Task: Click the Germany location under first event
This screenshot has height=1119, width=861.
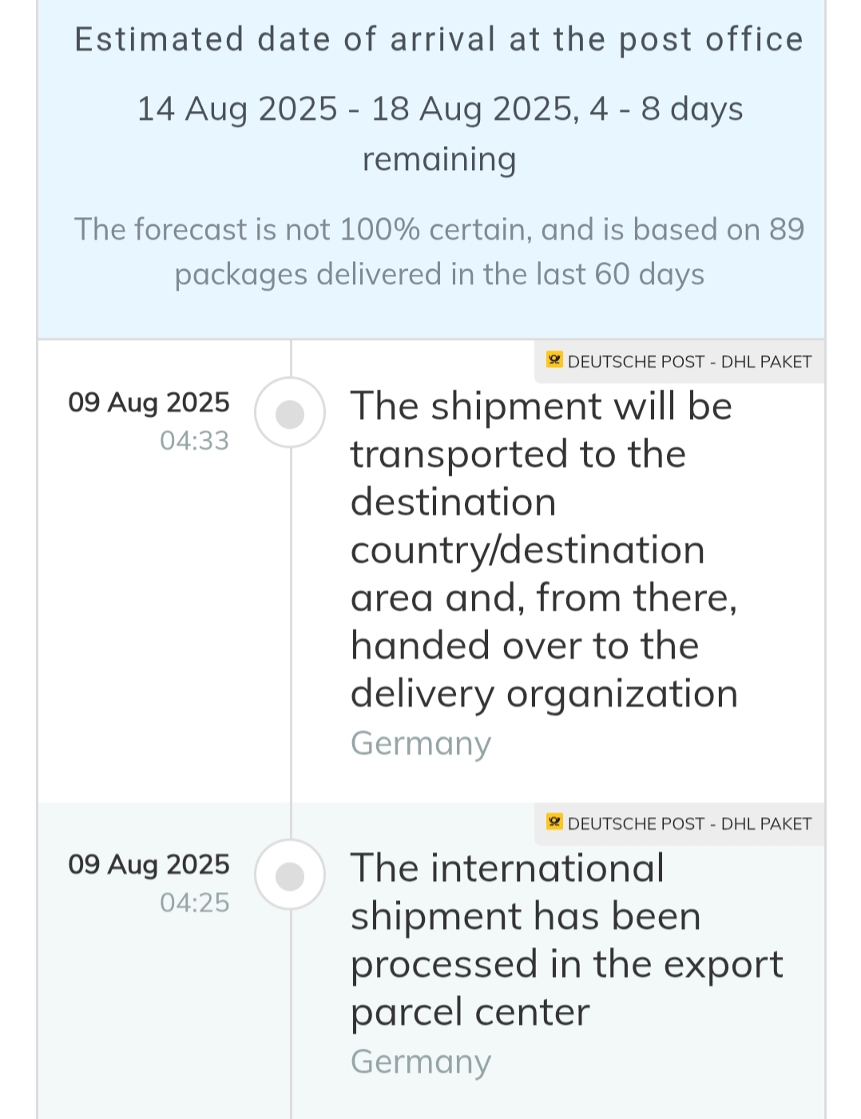Action: (x=421, y=744)
